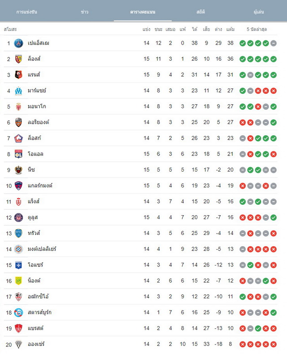Click the Lille club crest
The width and height of the screenshot is (287, 354).
tap(18, 138)
